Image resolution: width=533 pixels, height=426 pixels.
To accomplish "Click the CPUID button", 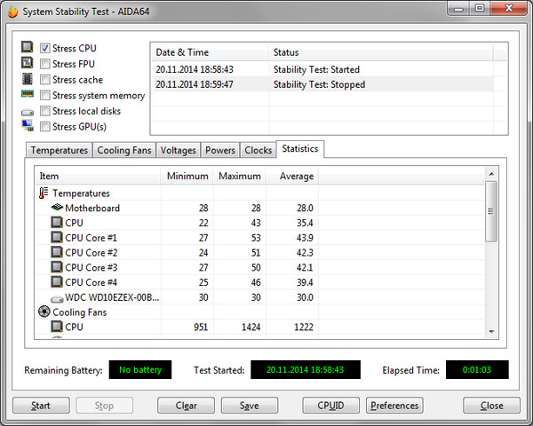I will [330, 406].
